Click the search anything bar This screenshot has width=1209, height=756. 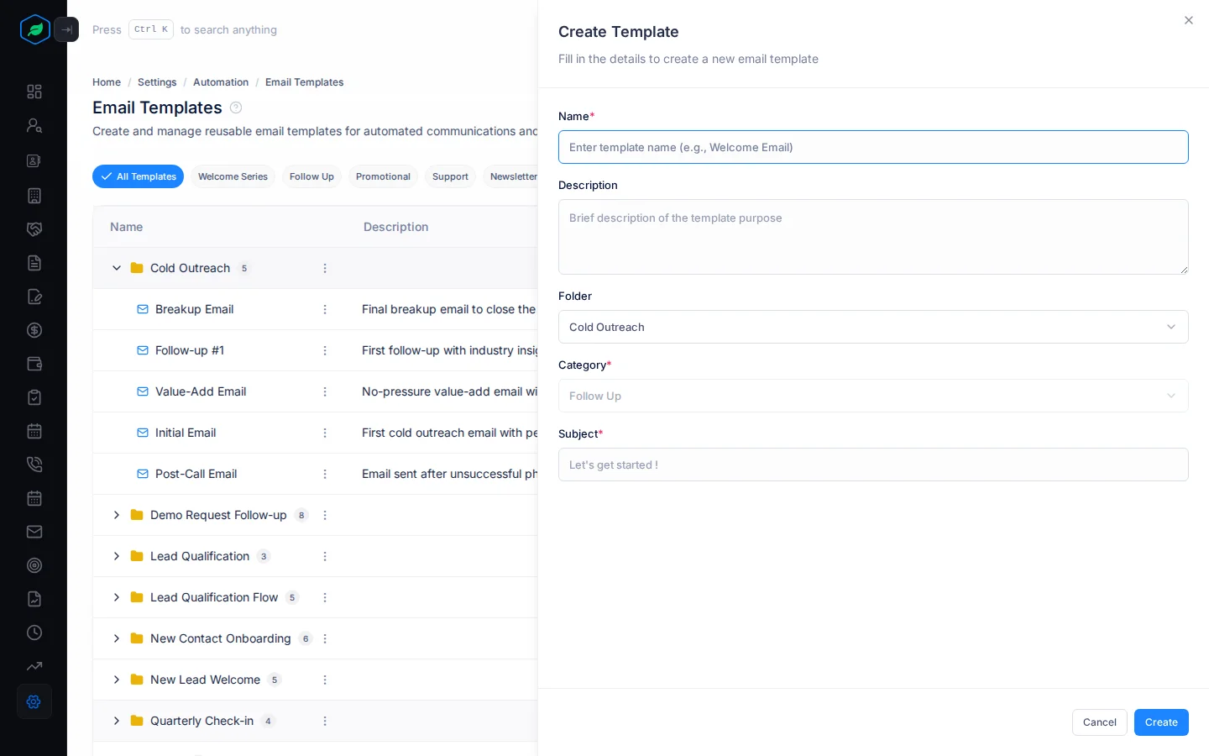pyautogui.click(x=185, y=29)
